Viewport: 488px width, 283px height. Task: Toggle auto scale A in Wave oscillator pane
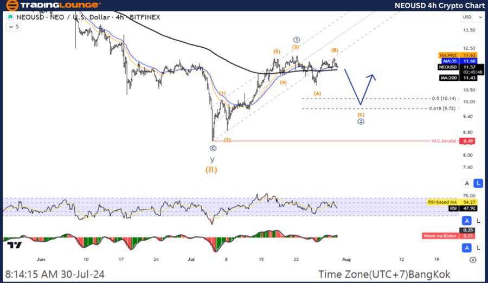466,248
